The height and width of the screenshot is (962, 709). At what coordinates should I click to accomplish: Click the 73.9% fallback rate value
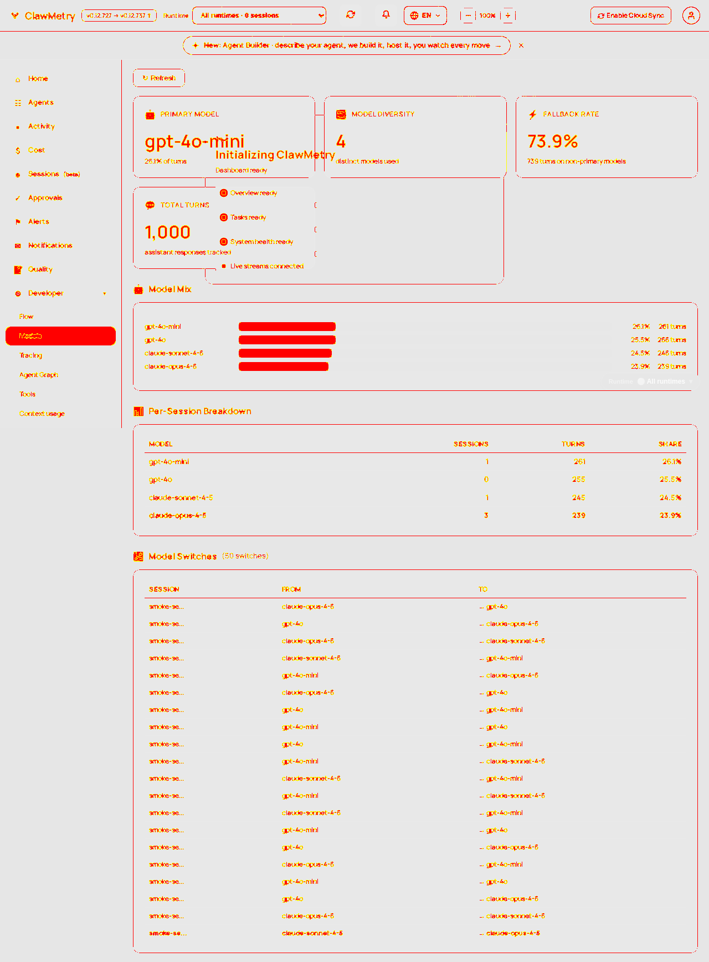553,141
